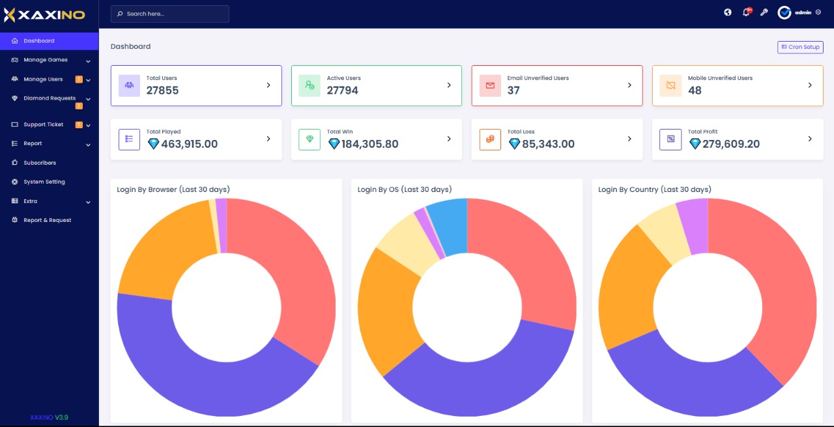The height and width of the screenshot is (427, 834).
Task: Click the Total Win diamond icon
Action: coord(309,139)
